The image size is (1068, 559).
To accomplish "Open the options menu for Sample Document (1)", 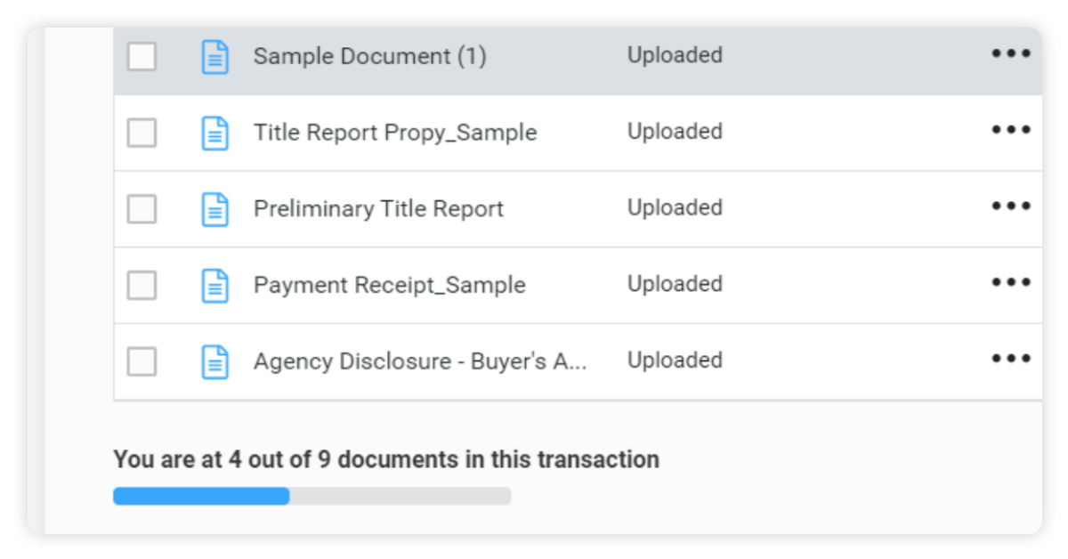I will tap(1010, 53).
